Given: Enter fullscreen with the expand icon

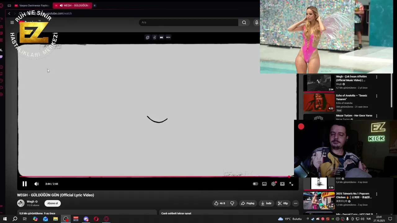Looking at the screenshot, I should tap(291, 184).
